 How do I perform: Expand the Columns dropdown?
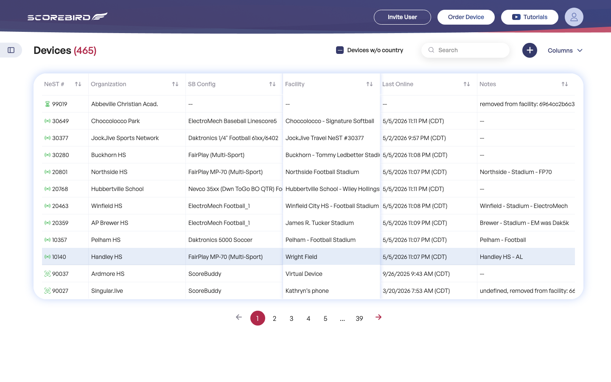[x=565, y=51]
